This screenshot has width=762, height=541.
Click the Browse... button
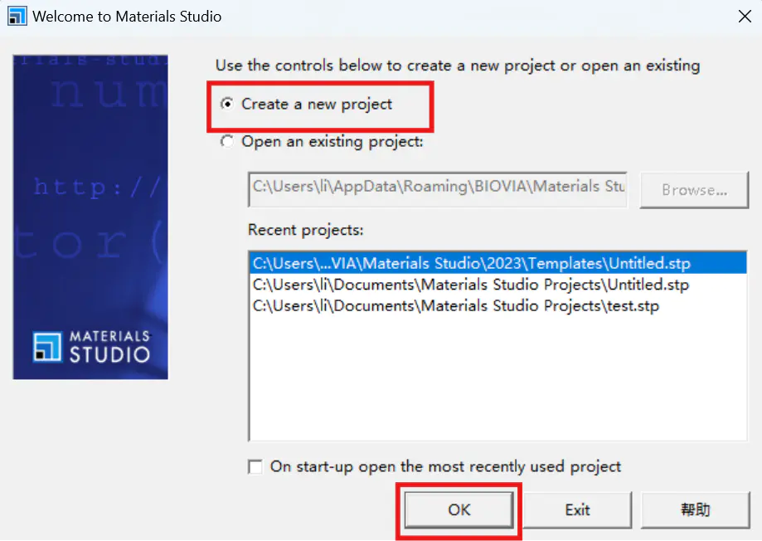pos(695,190)
